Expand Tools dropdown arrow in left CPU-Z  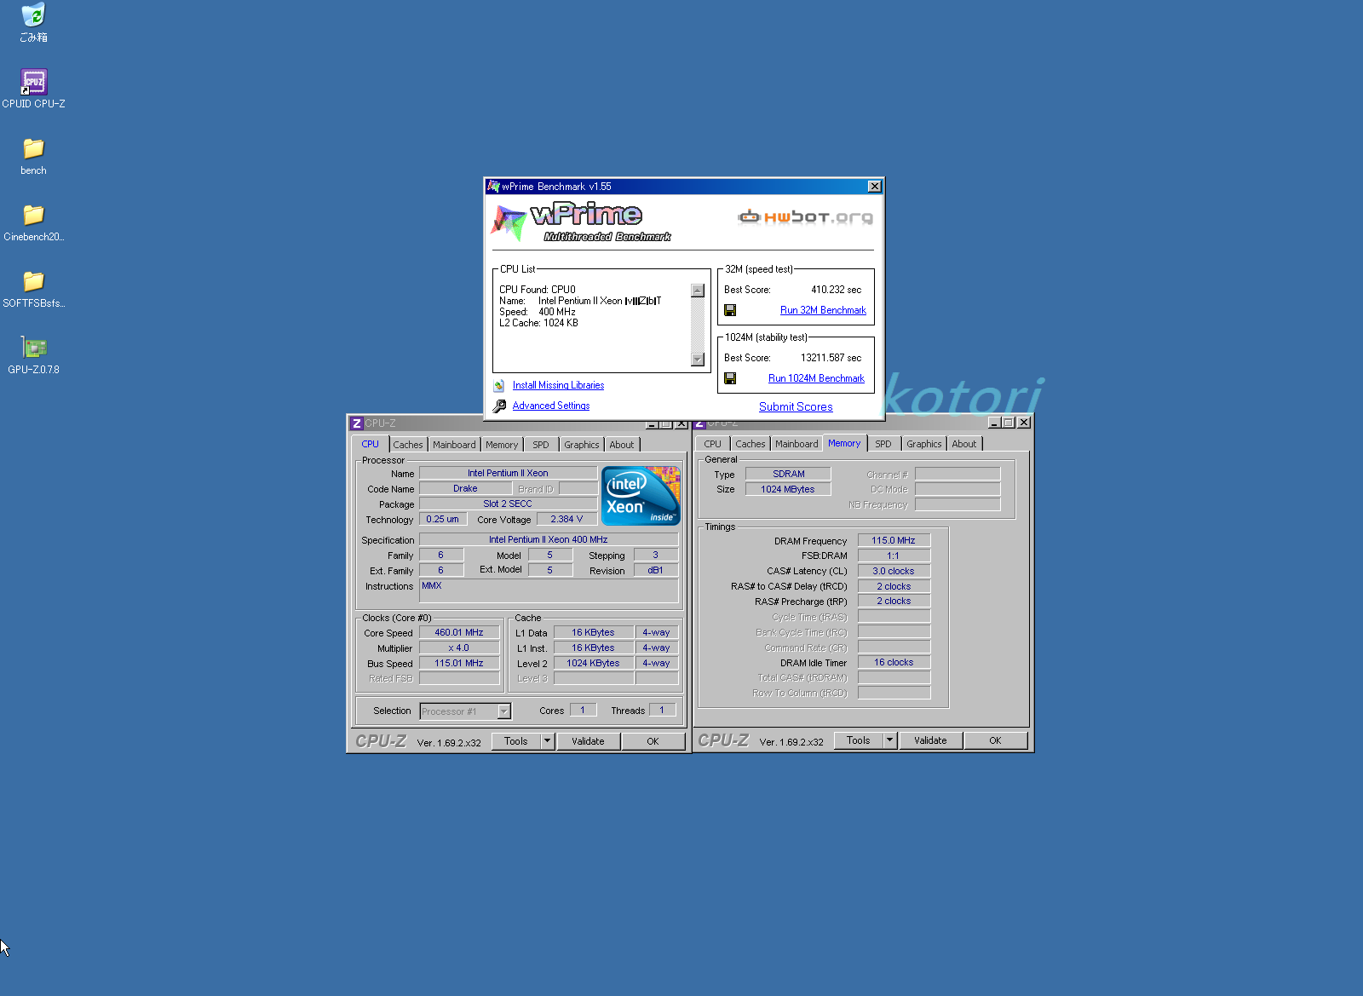(x=547, y=741)
